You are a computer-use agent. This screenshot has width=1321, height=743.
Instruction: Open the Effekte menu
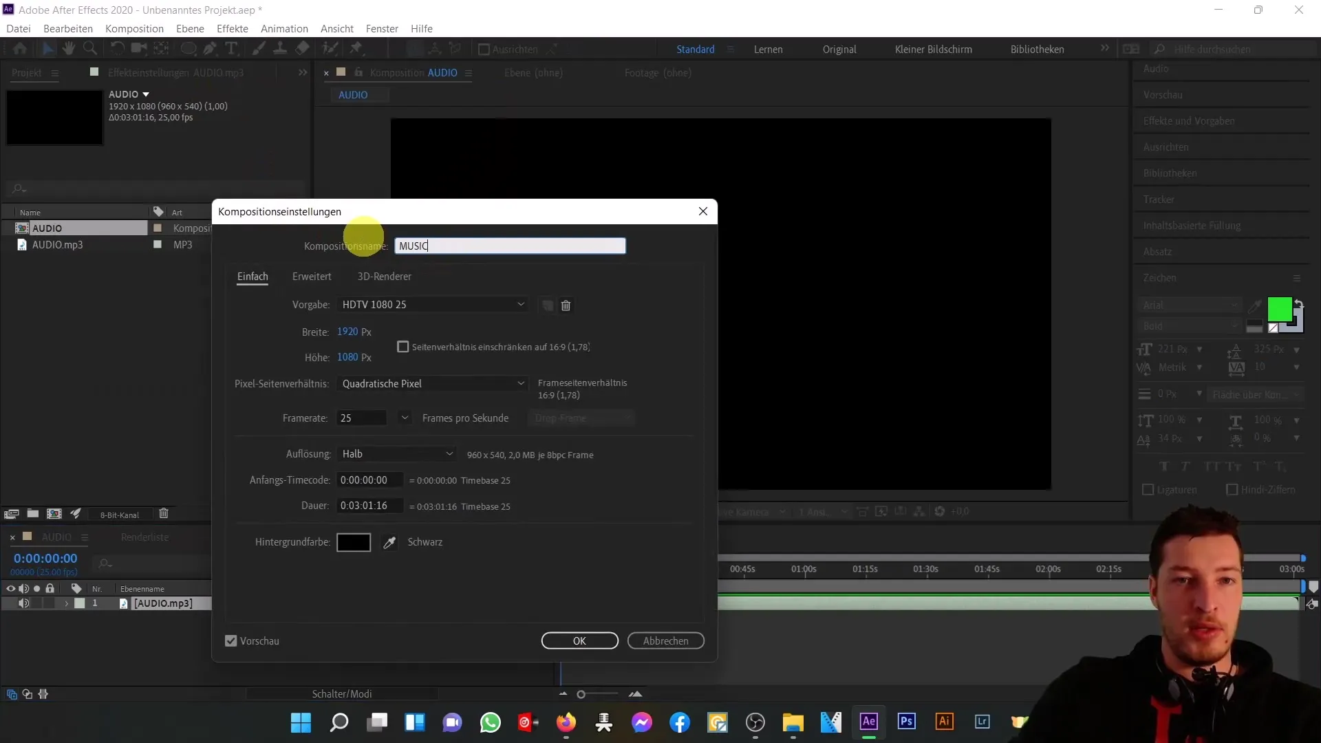(233, 29)
